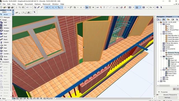Print using the printer icon
Viewport: 179px width, 101px height.
pos(12,7)
